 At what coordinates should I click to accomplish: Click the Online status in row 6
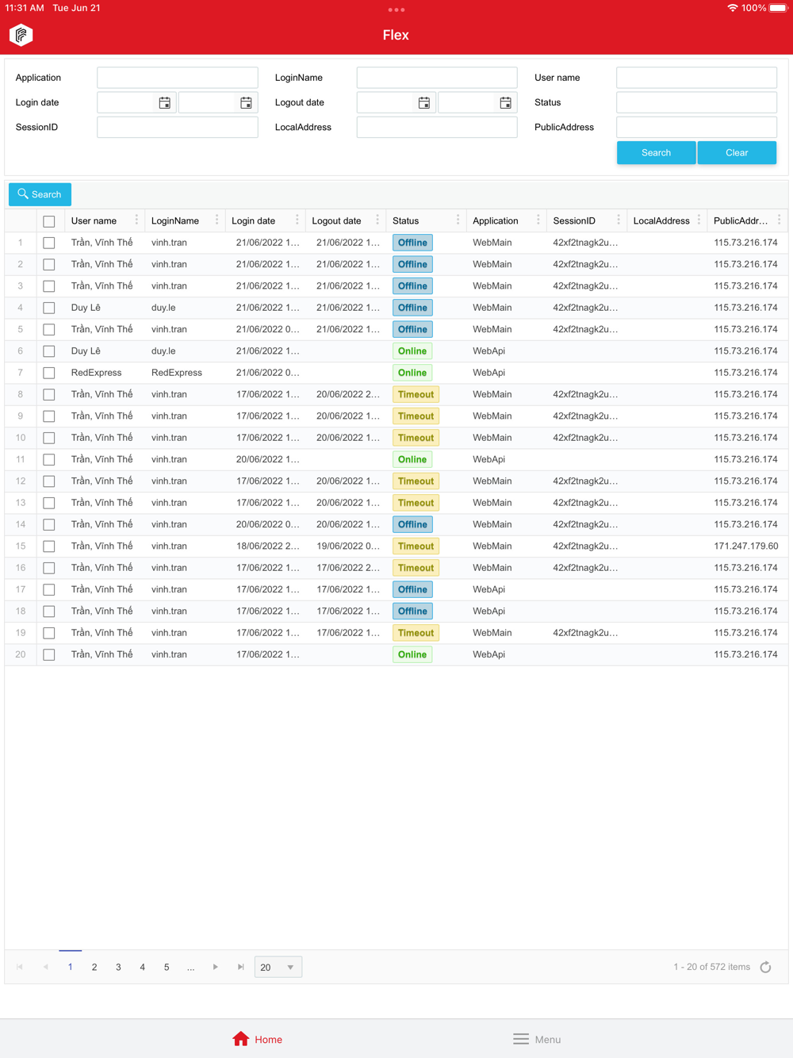point(412,351)
